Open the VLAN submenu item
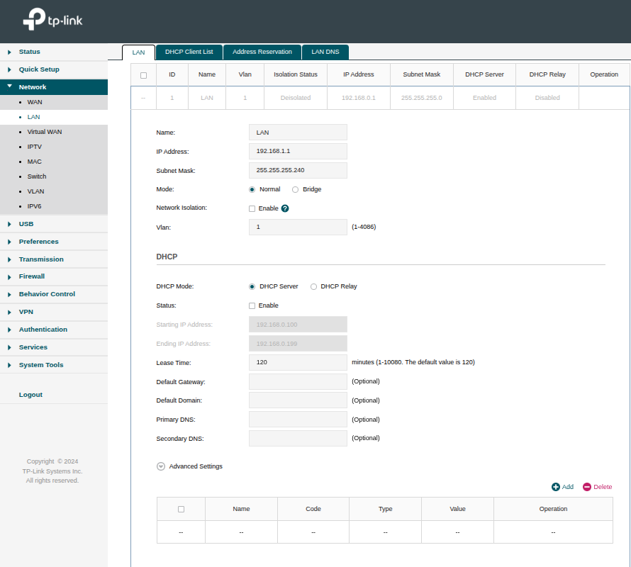631x567 pixels. coord(54,191)
